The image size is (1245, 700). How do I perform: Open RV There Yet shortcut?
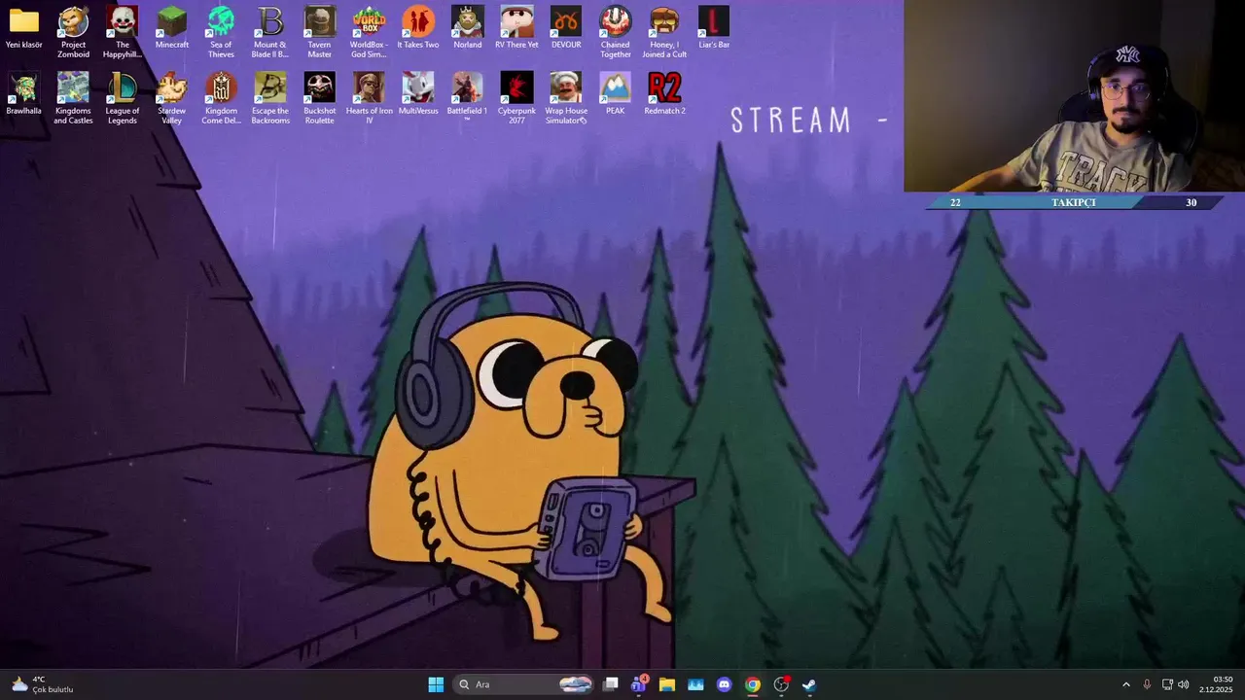(516, 28)
